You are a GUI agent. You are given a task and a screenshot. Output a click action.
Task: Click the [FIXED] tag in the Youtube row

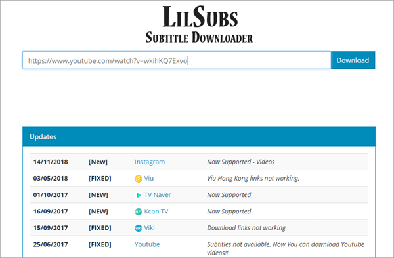100,244
